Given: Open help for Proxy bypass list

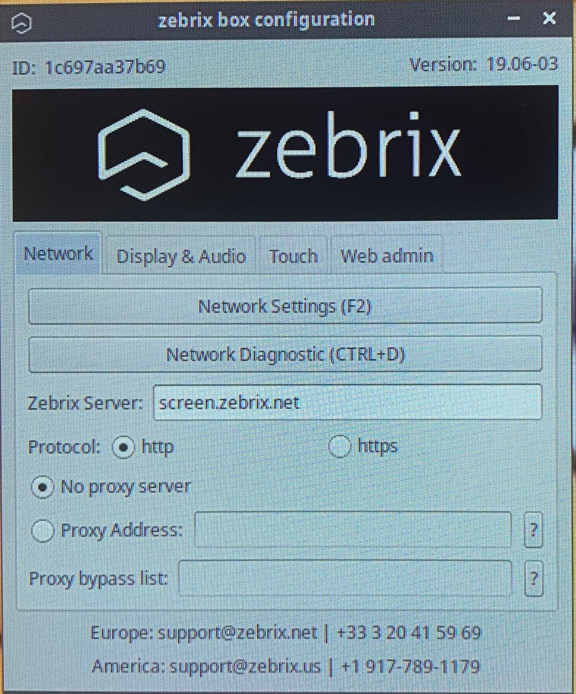Looking at the screenshot, I should pyautogui.click(x=534, y=578).
